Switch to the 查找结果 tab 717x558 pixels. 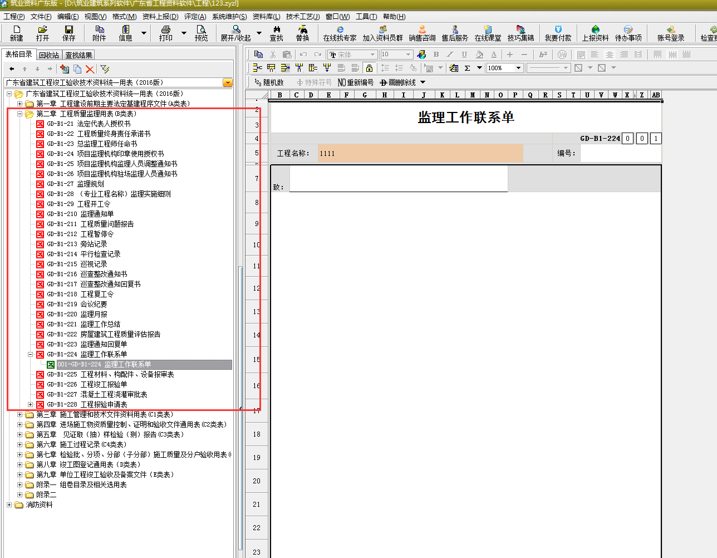pyautogui.click(x=78, y=55)
